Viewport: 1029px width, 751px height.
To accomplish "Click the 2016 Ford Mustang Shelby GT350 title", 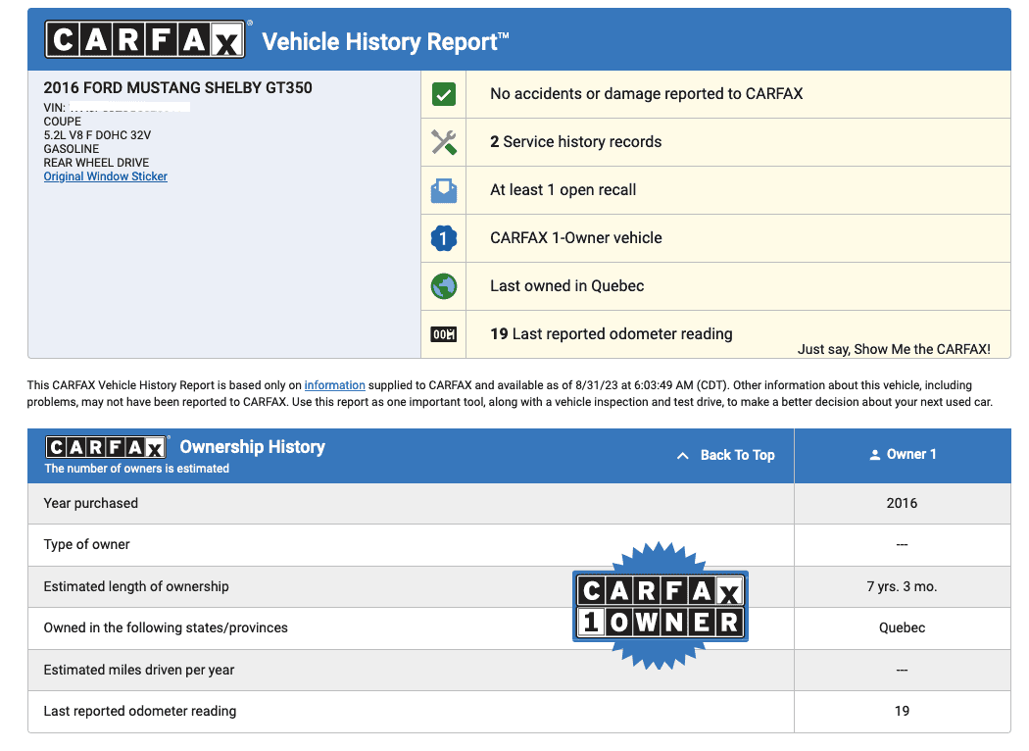I will [x=177, y=88].
